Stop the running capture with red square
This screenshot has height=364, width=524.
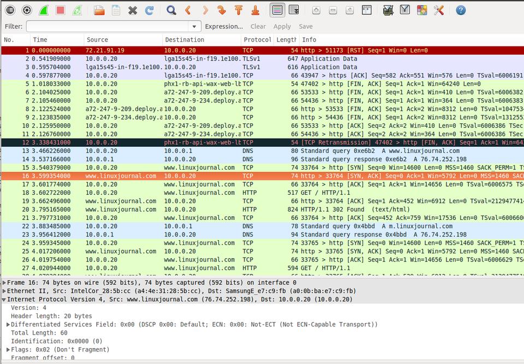(61, 10)
